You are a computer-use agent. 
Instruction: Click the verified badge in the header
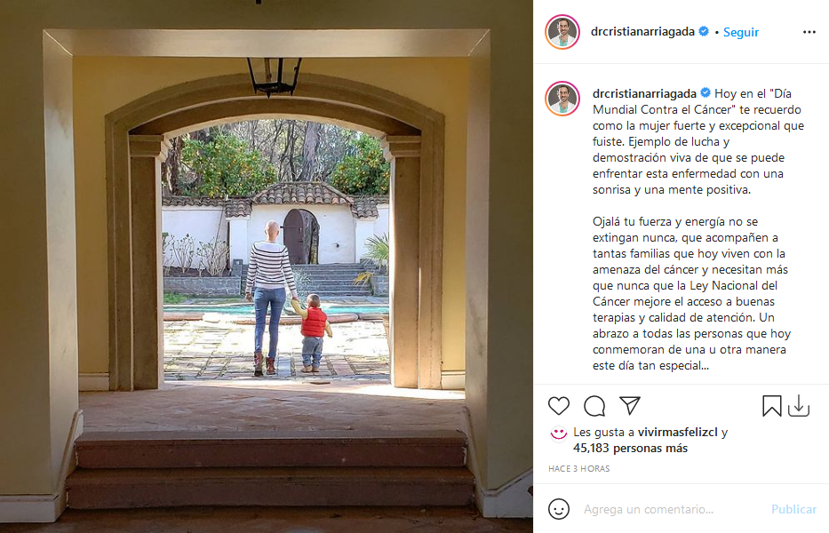point(704,31)
